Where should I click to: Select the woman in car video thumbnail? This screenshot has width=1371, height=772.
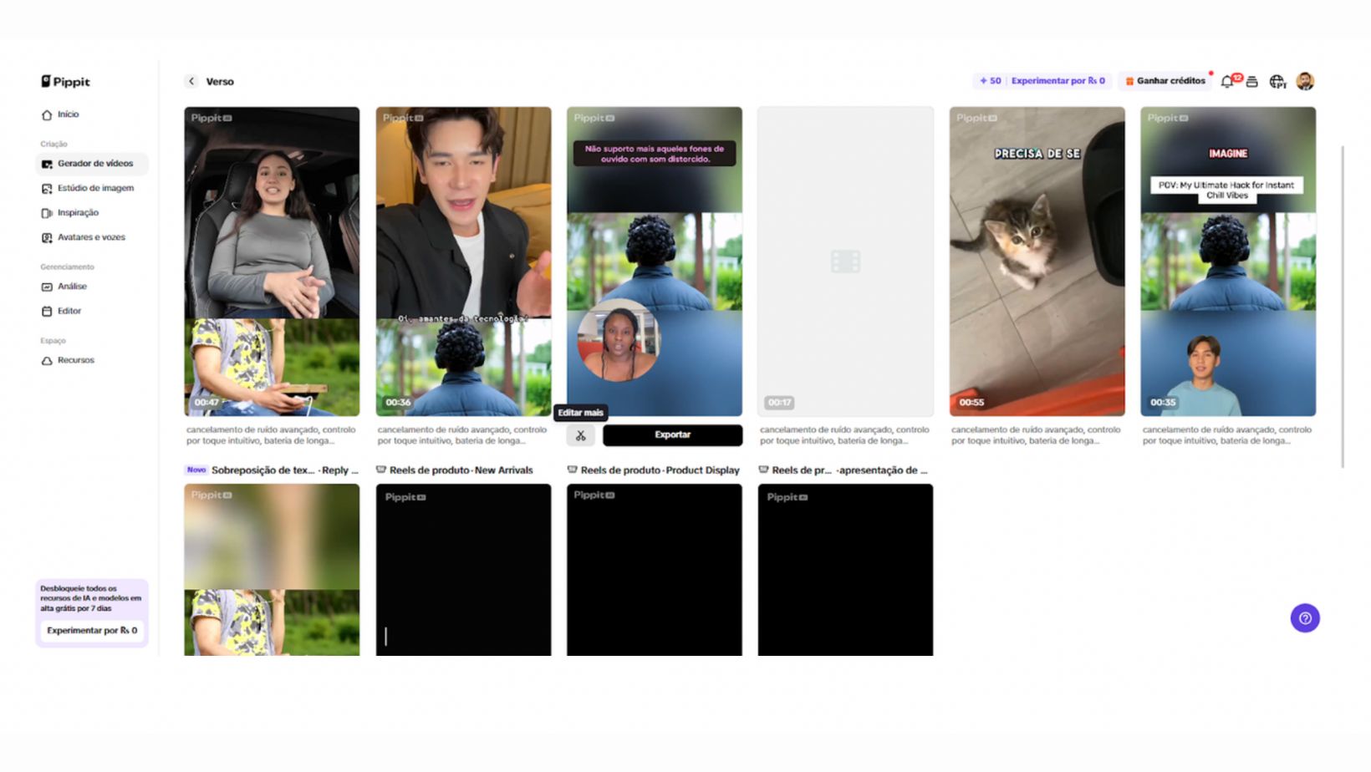272,261
